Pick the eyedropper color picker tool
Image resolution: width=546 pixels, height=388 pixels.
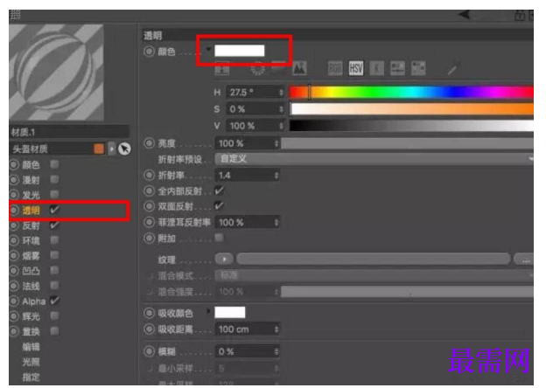pos(452,69)
